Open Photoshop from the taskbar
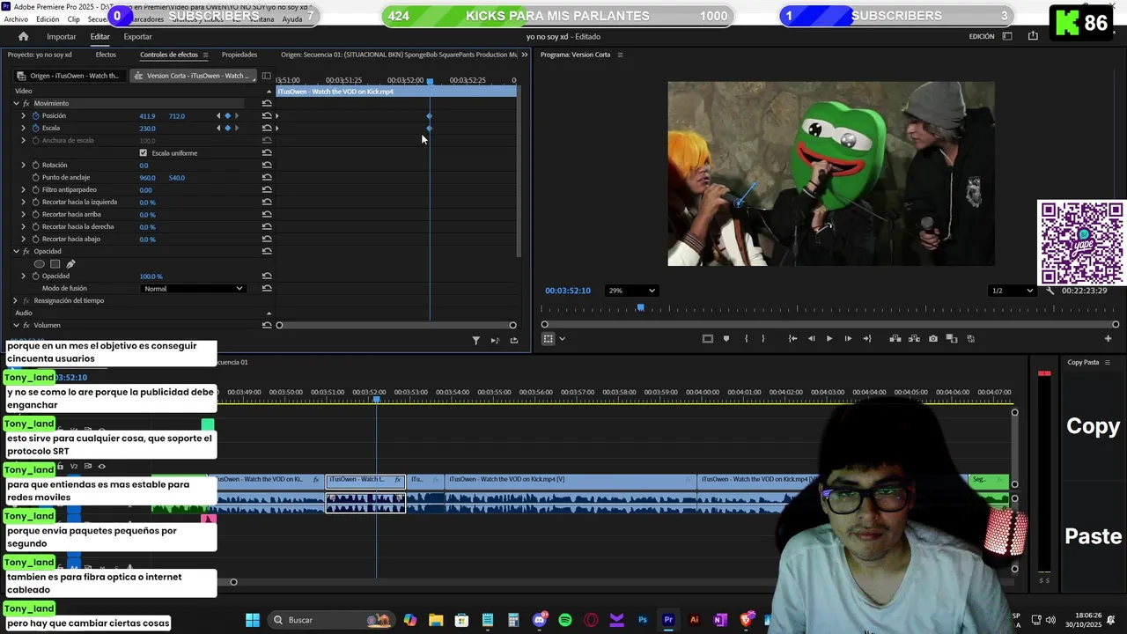 (x=643, y=620)
